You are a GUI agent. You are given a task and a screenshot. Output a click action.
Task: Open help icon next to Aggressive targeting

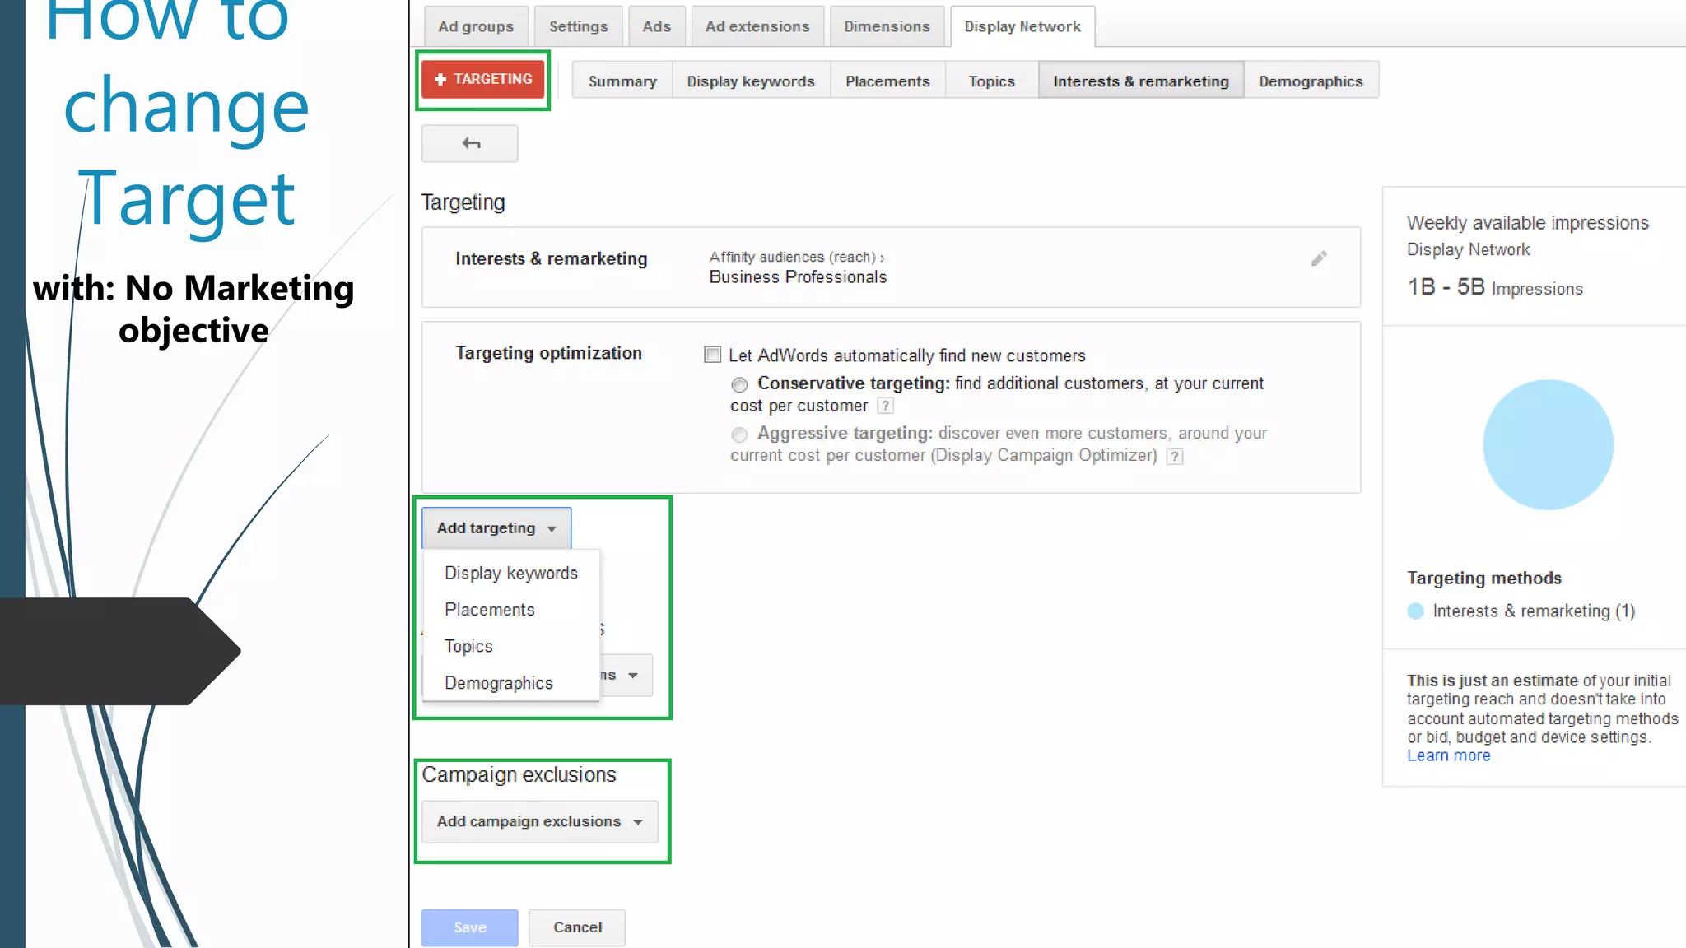coord(1175,456)
